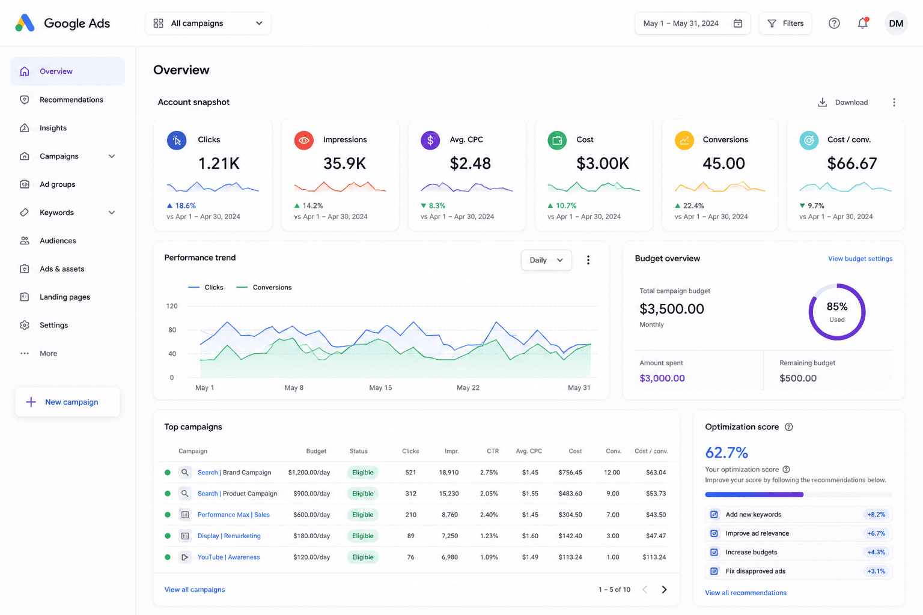Follow View budget settings link
This screenshot has width=923, height=615.
(860, 259)
